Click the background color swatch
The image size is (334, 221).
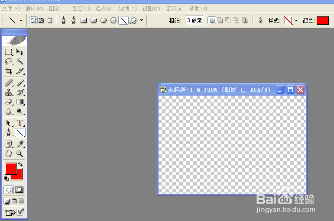[19, 176]
